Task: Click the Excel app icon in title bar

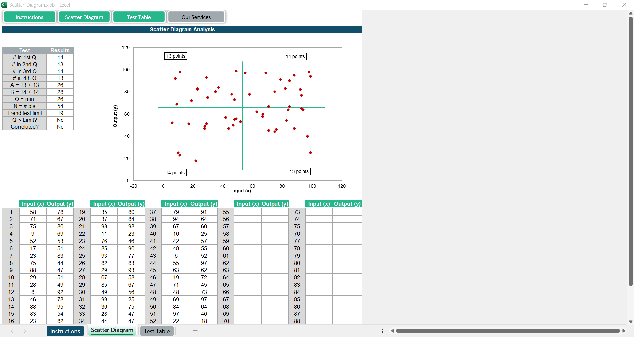Action: tap(4, 5)
